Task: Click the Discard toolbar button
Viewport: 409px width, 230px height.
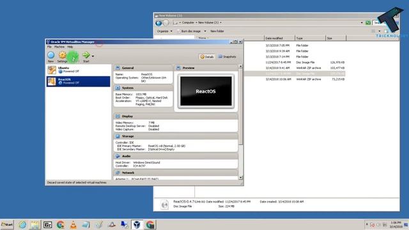Action: (73, 57)
